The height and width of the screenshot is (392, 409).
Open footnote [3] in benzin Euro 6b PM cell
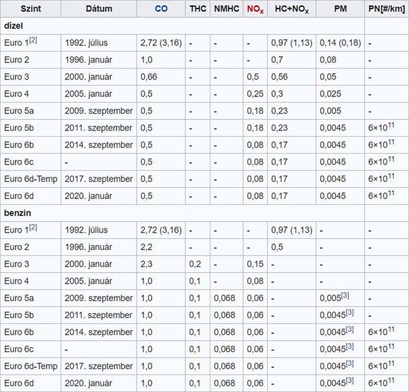tap(350, 329)
